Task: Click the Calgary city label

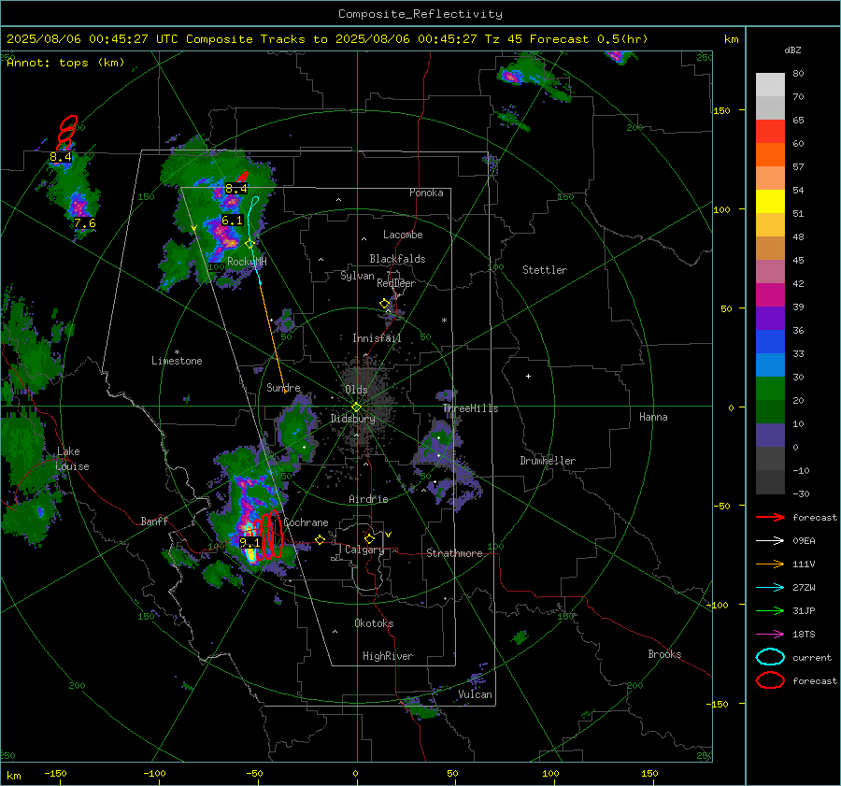Action: (364, 550)
